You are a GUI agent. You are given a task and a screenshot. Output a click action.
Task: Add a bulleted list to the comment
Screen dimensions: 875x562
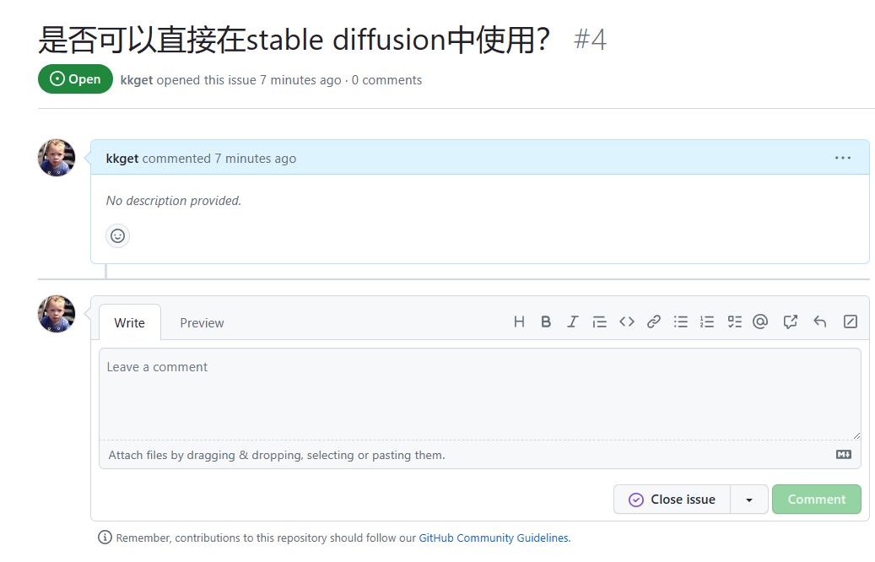click(681, 322)
